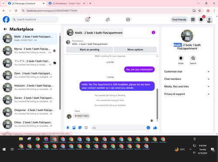Open Windows Start button
This screenshot has height=162, width=218.
coord(4,149)
